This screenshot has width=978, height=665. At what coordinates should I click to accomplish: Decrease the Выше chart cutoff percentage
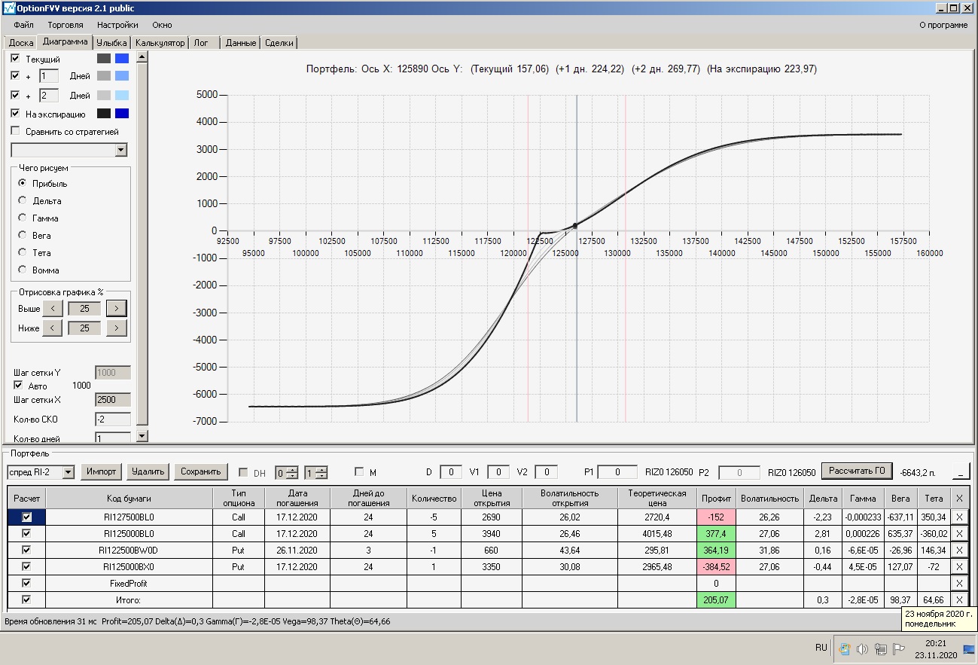click(x=53, y=308)
